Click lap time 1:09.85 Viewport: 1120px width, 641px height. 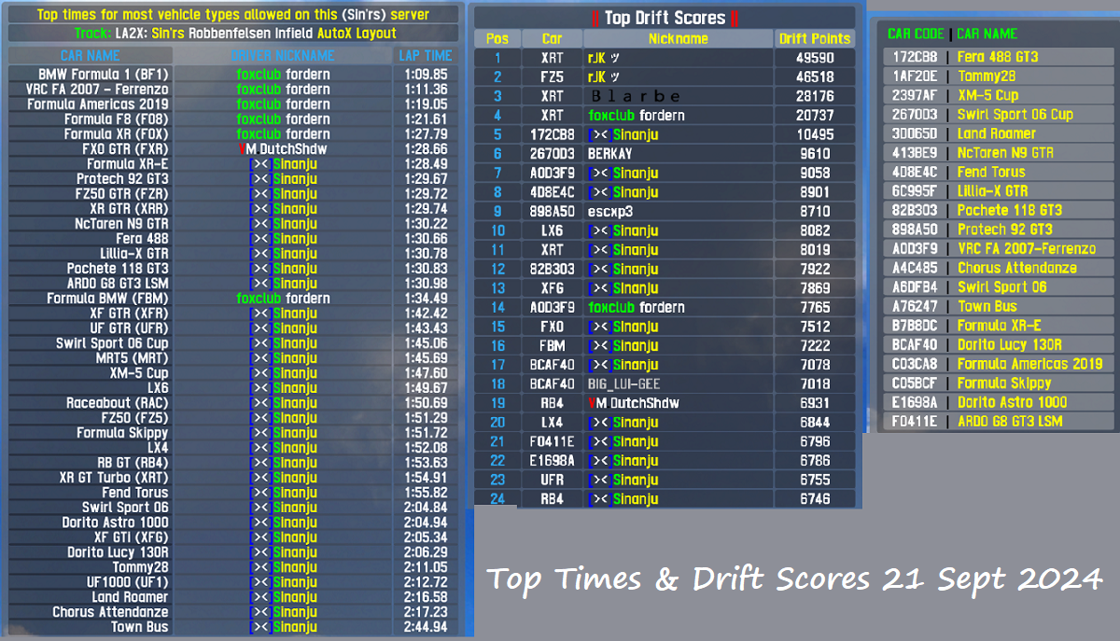[426, 75]
